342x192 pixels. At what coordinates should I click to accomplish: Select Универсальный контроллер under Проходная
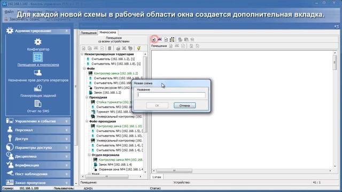pyautogui.click(x=119, y=116)
